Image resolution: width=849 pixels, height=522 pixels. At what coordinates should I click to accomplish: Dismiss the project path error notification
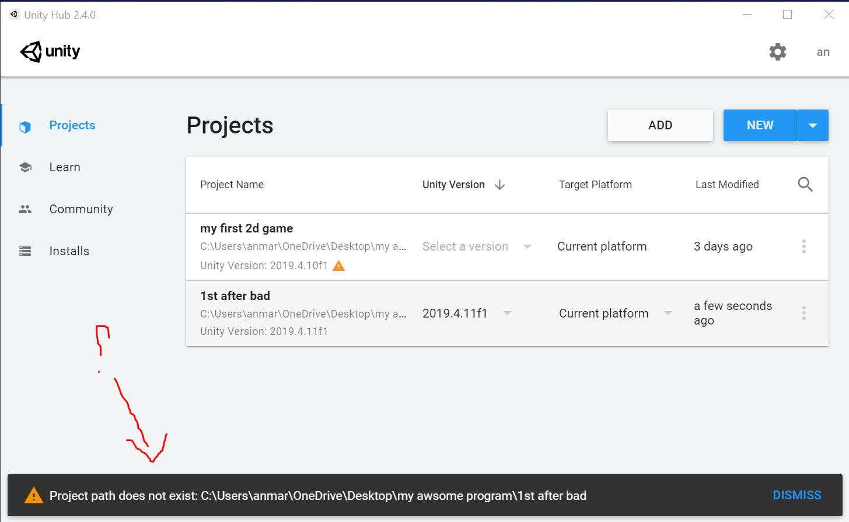coord(797,495)
